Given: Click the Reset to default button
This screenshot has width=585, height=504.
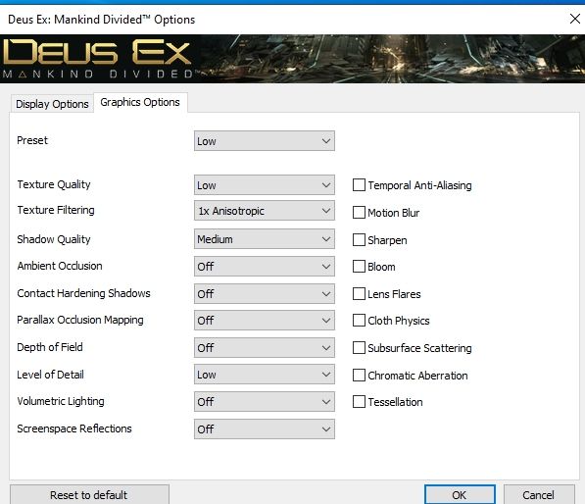Looking at the screenshot, I should tap(89, 495).
